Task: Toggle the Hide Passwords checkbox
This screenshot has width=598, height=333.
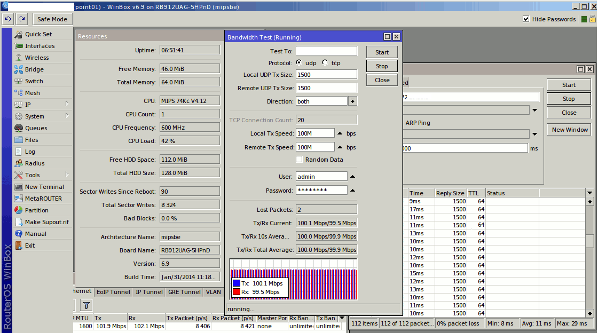Action: tap(526, 19)
